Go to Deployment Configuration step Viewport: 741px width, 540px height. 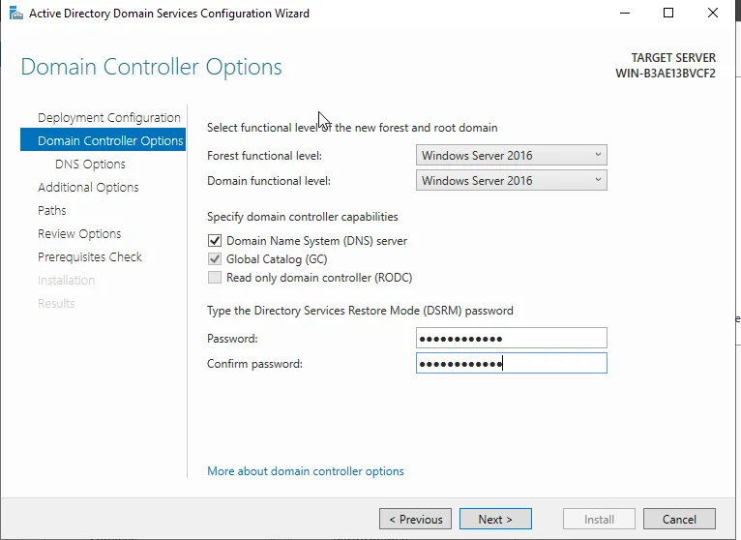click(x=109, y=117)
